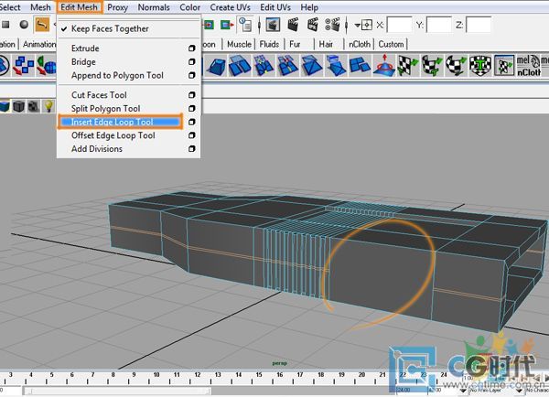Select the Sculpt Geometry tool shelf icon

pyautogui.click(x=383, y=66)
